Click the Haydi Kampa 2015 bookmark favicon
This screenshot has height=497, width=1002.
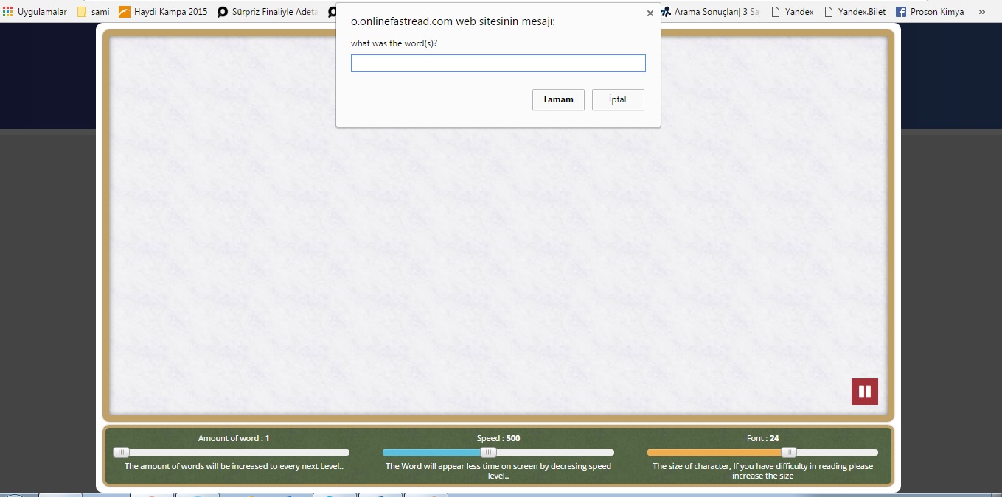pos(124,12)
